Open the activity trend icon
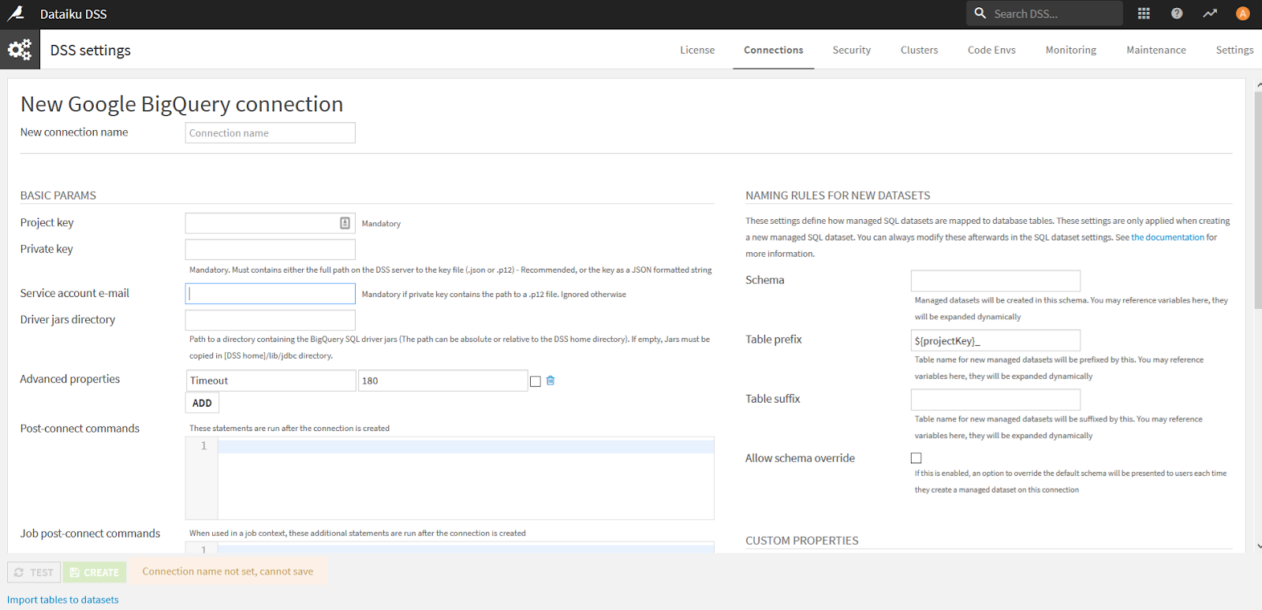This screenshot has width=1262, height=610. [x=1210, y=13]
